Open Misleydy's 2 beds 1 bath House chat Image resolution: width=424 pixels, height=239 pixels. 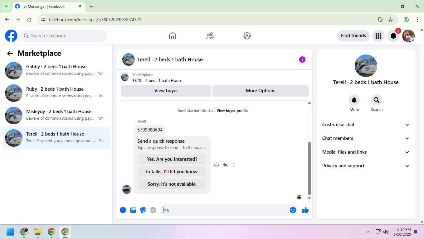coord(56,116)
